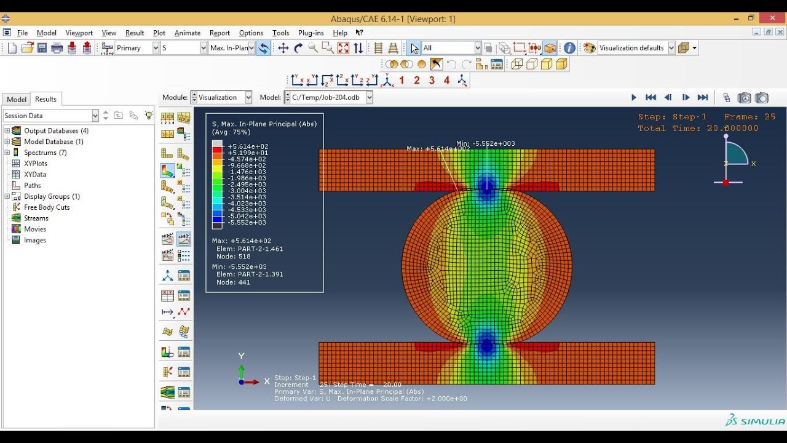Select Free Body Cuts tree item
The width and height of the screenshot is (787, 443).
click(x=47, y=207)
